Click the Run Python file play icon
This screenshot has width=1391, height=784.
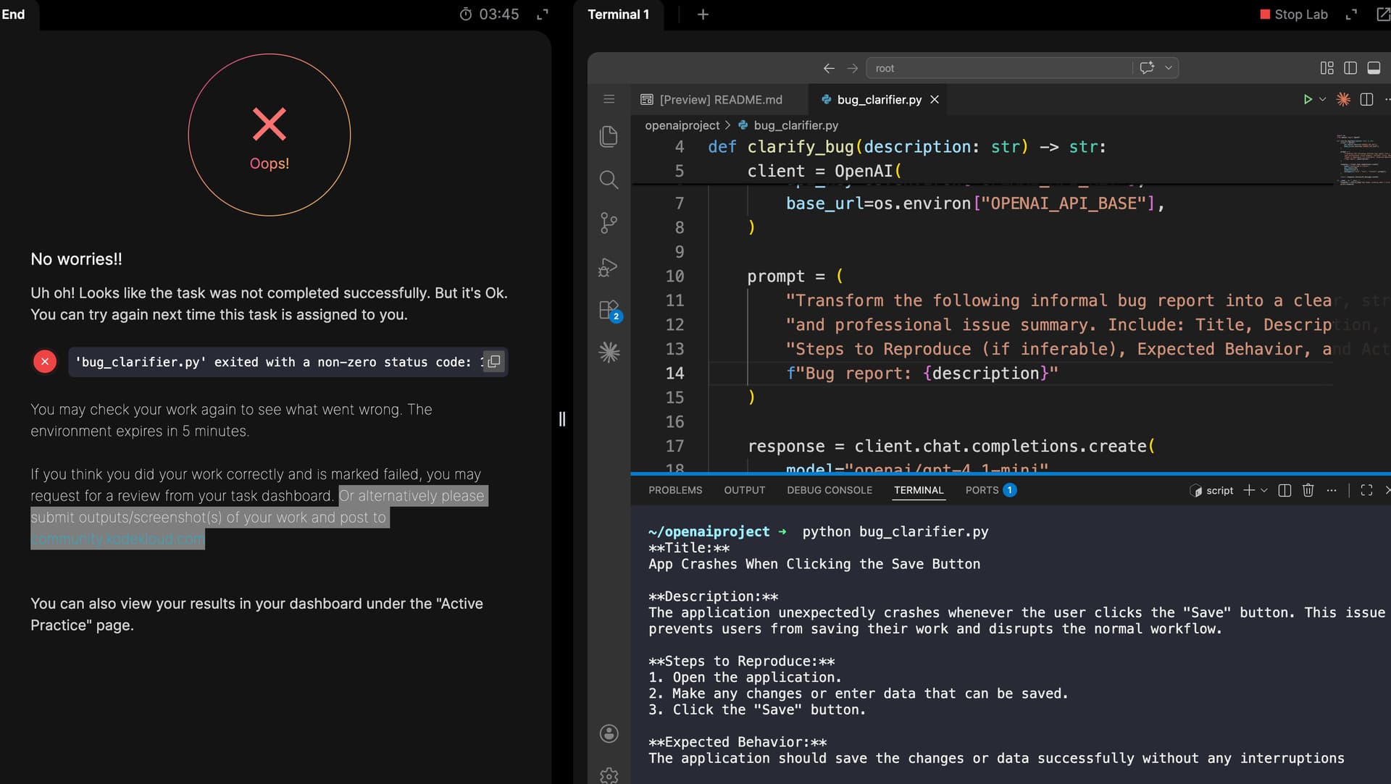pyautogui.click(x=1308, y=99)
